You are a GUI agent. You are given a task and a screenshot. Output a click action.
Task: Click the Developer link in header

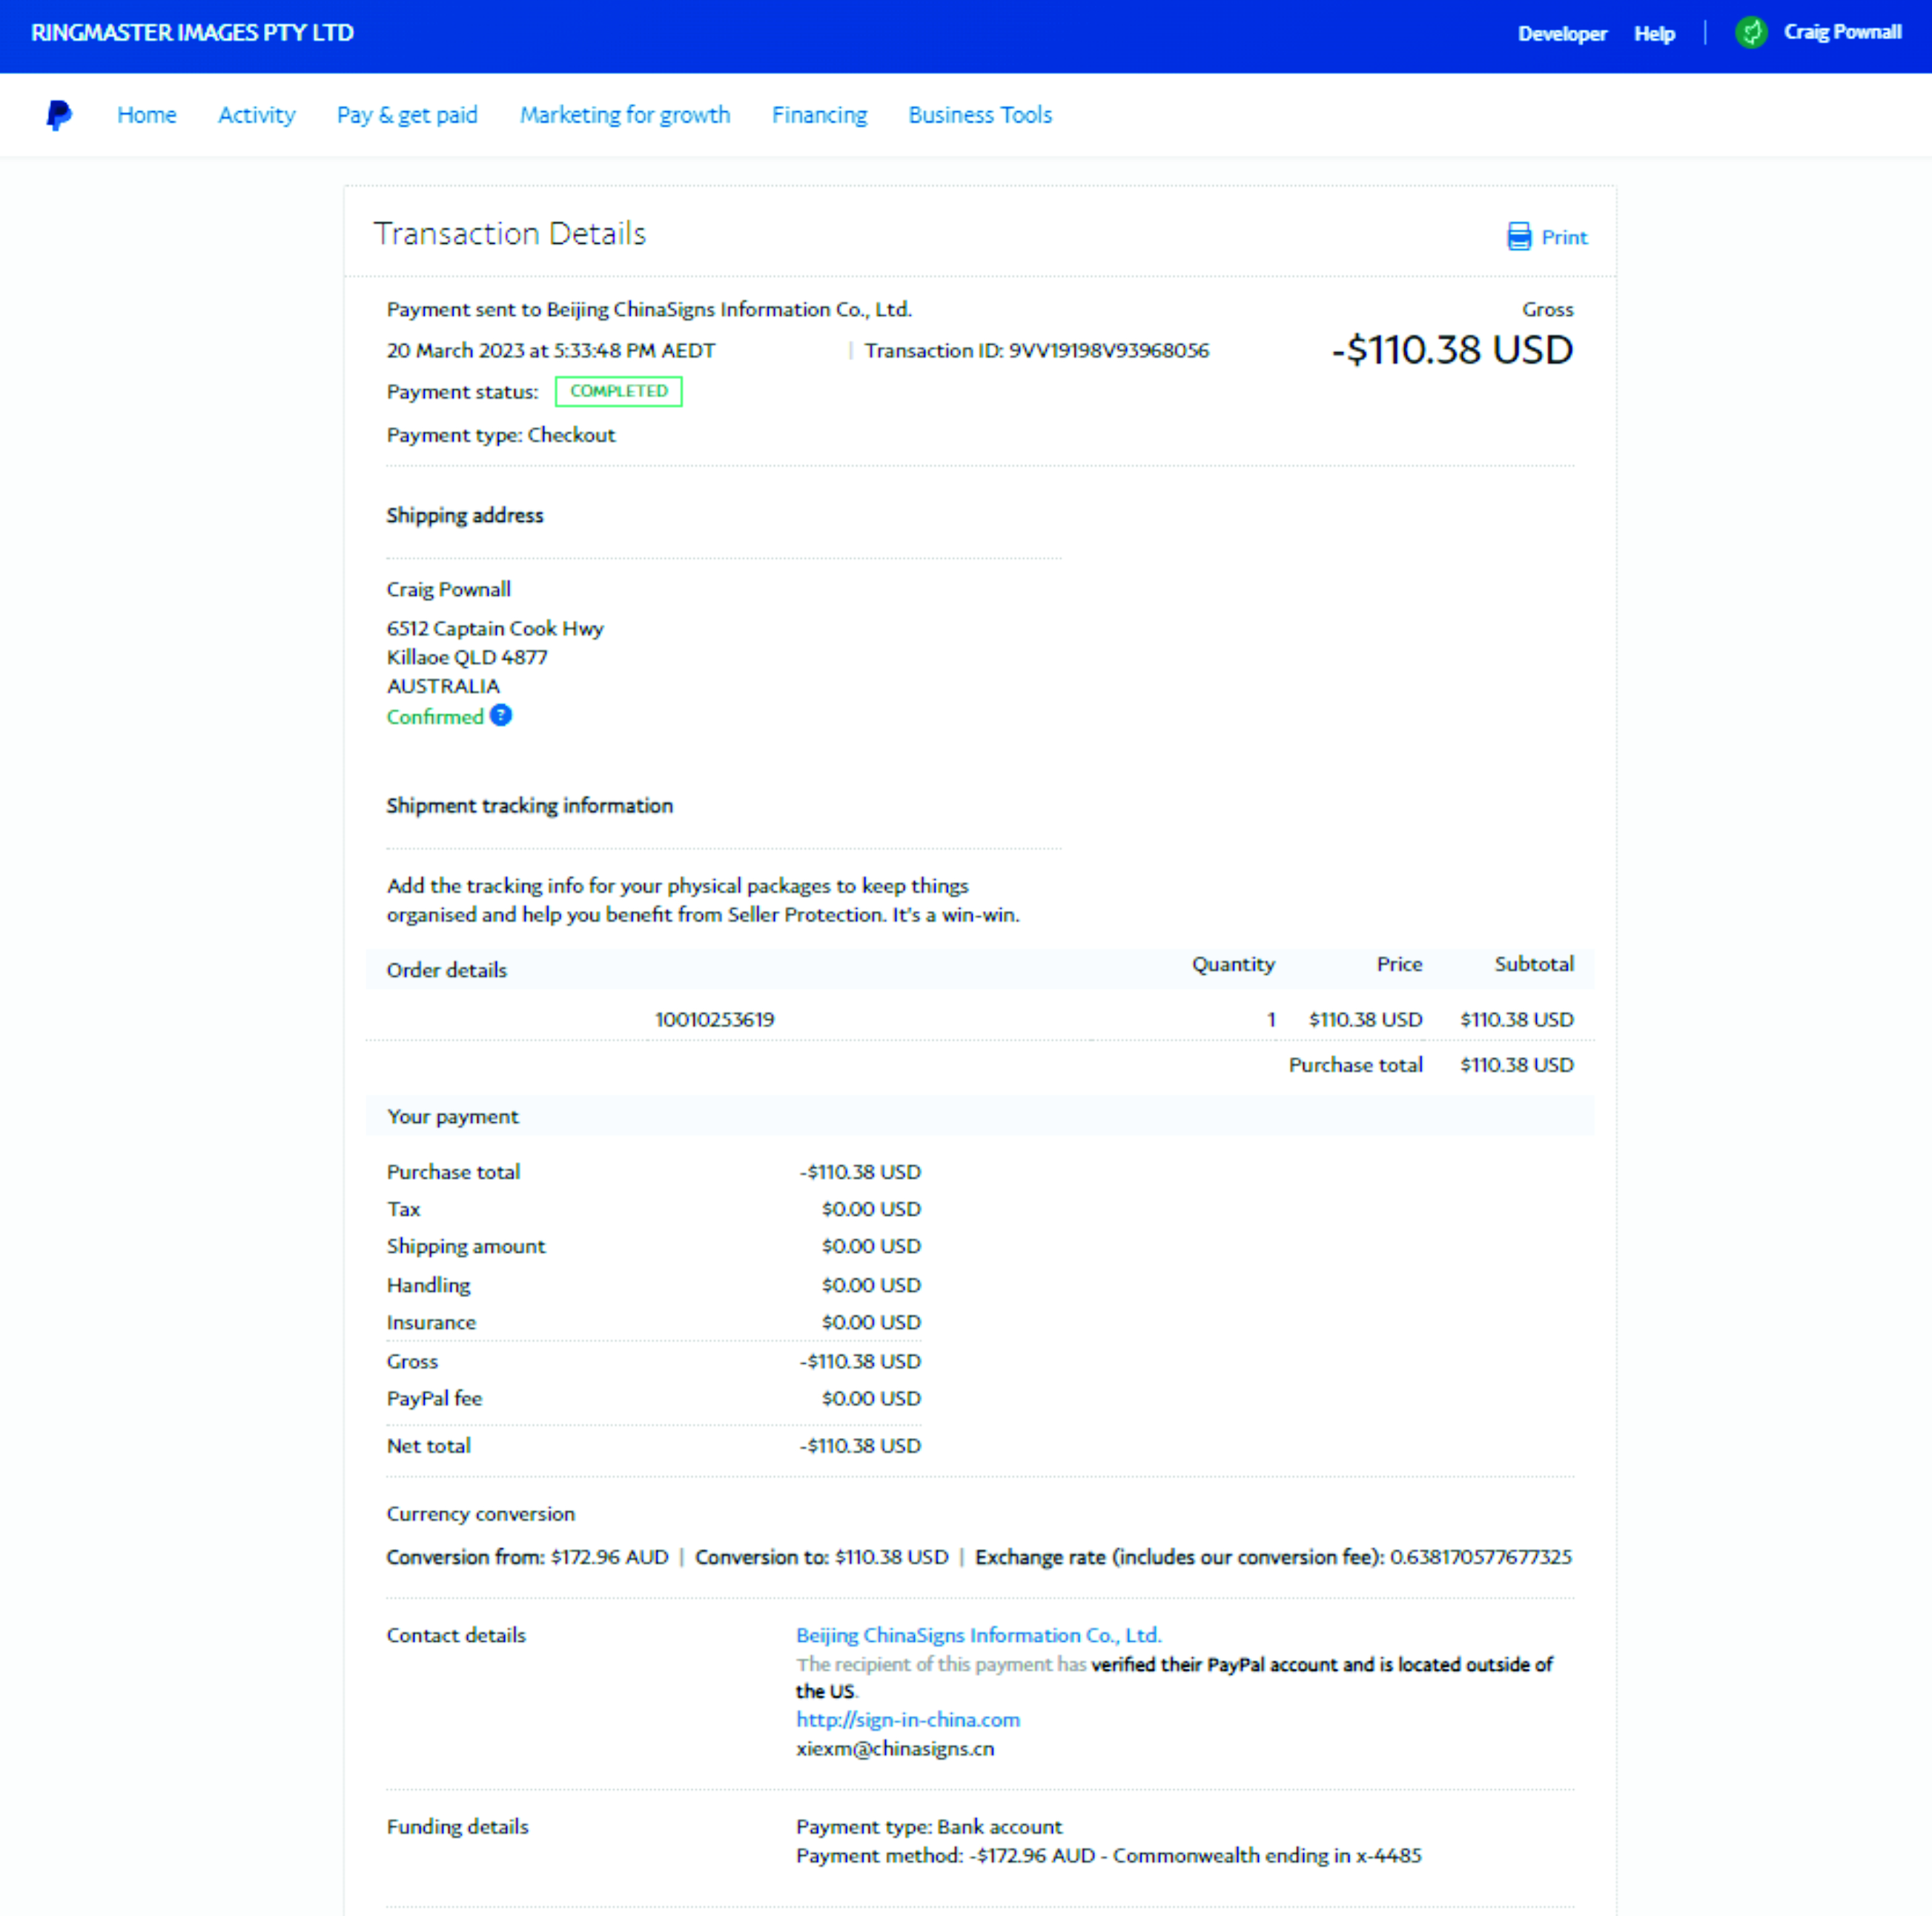pyautogui.click(x=1562, y=34)
